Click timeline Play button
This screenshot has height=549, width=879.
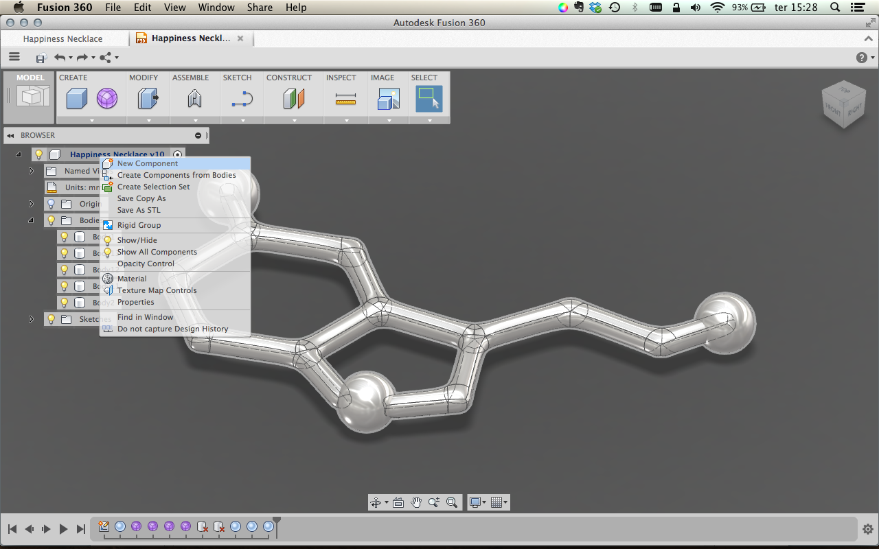click(x=63, y=529)
